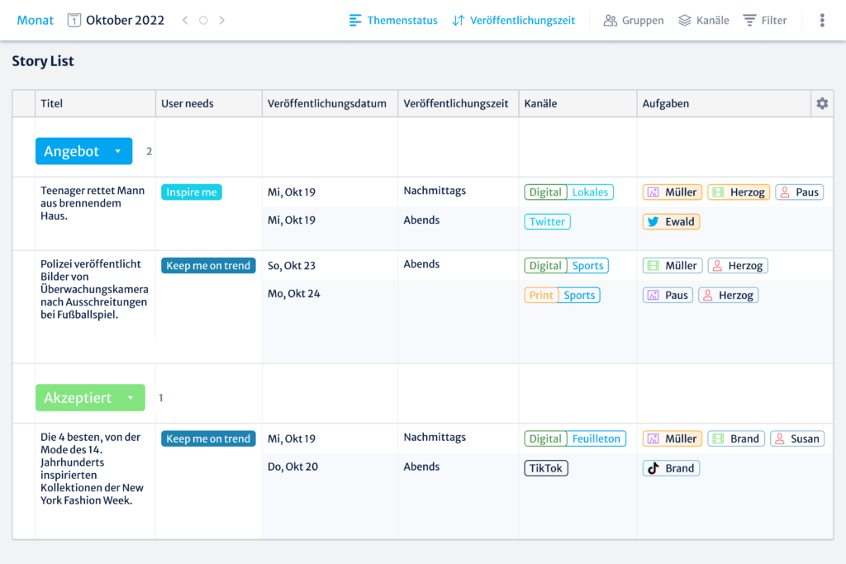Open the table settings gear icon
This screenshot has height=564, width=846.
pos(822,103)
